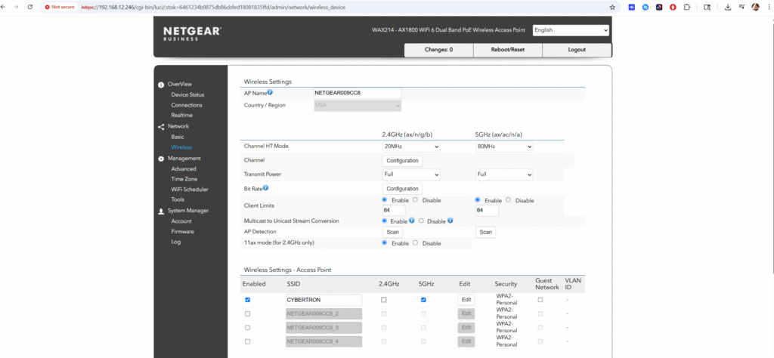Screen dimensions: 774x358
Task: Click the Management gear icon in sidebar
Action: [161, 159]
